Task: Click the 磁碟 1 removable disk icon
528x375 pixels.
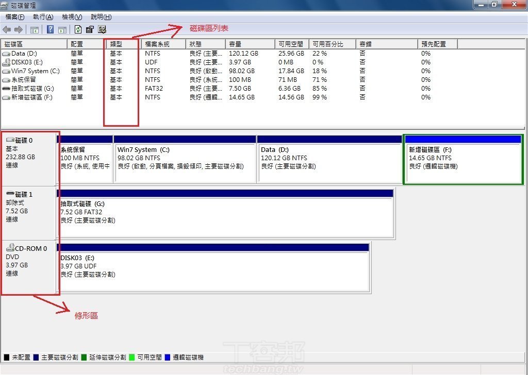Action: [10, 193]
